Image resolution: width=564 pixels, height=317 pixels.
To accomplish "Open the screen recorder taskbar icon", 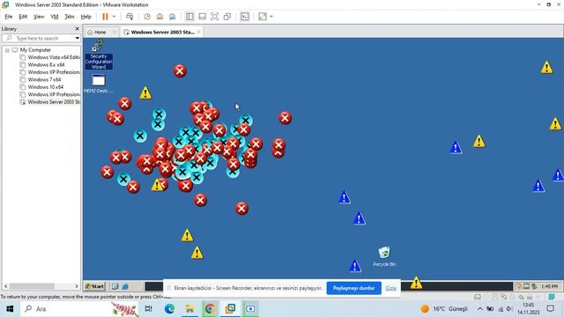I will click(x=250, y=309).
